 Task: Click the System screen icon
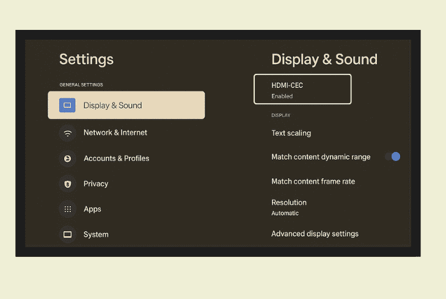point(67,234)
